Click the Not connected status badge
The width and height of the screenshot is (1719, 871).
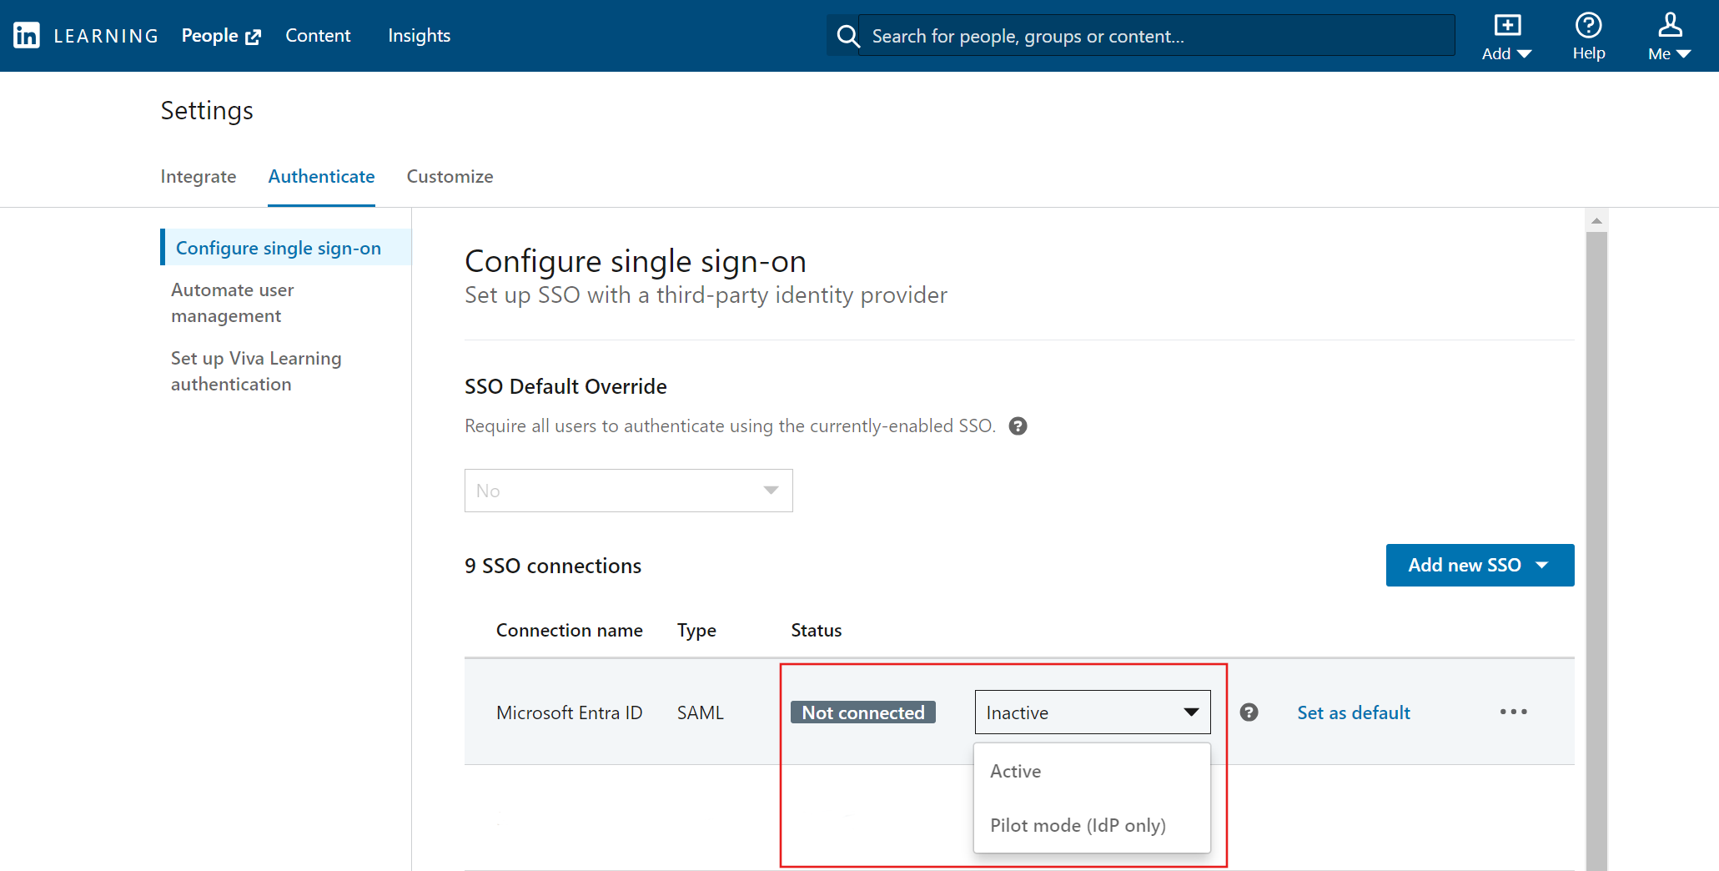(x=862, y=712)
